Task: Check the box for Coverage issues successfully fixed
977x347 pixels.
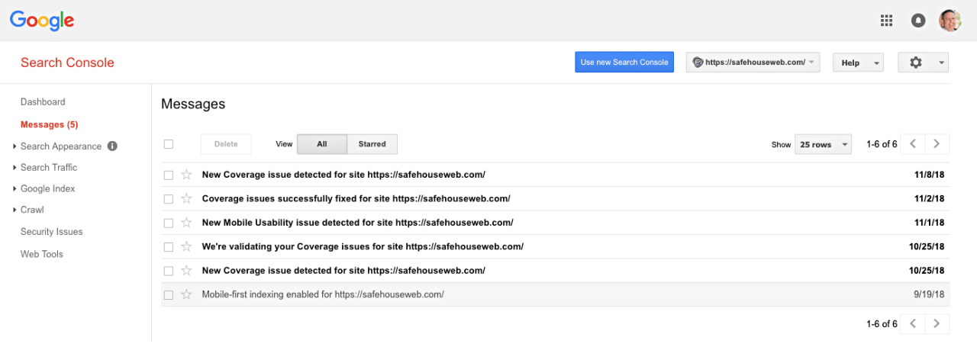Action: (169, 199)
